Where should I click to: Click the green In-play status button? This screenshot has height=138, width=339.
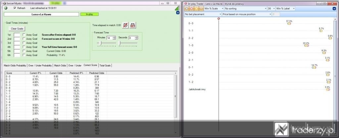[x=89, y=14]
